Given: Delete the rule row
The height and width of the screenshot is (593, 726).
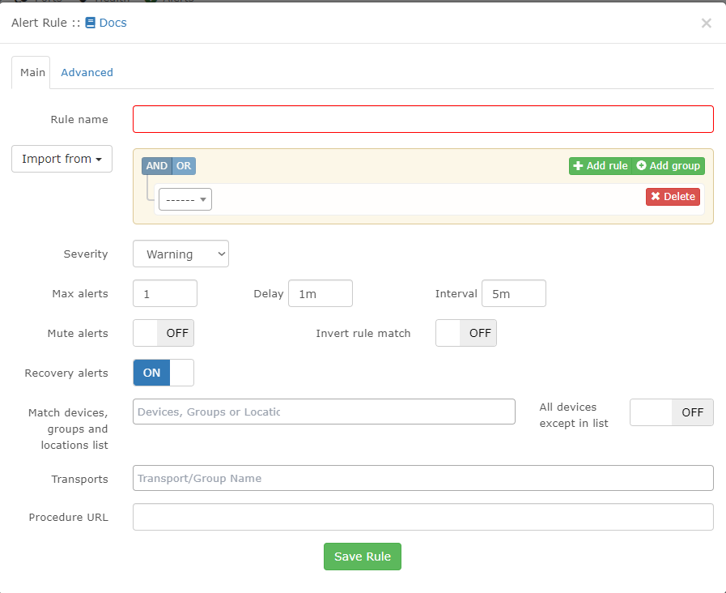Looking at the screenshot, I should [673, 196].
